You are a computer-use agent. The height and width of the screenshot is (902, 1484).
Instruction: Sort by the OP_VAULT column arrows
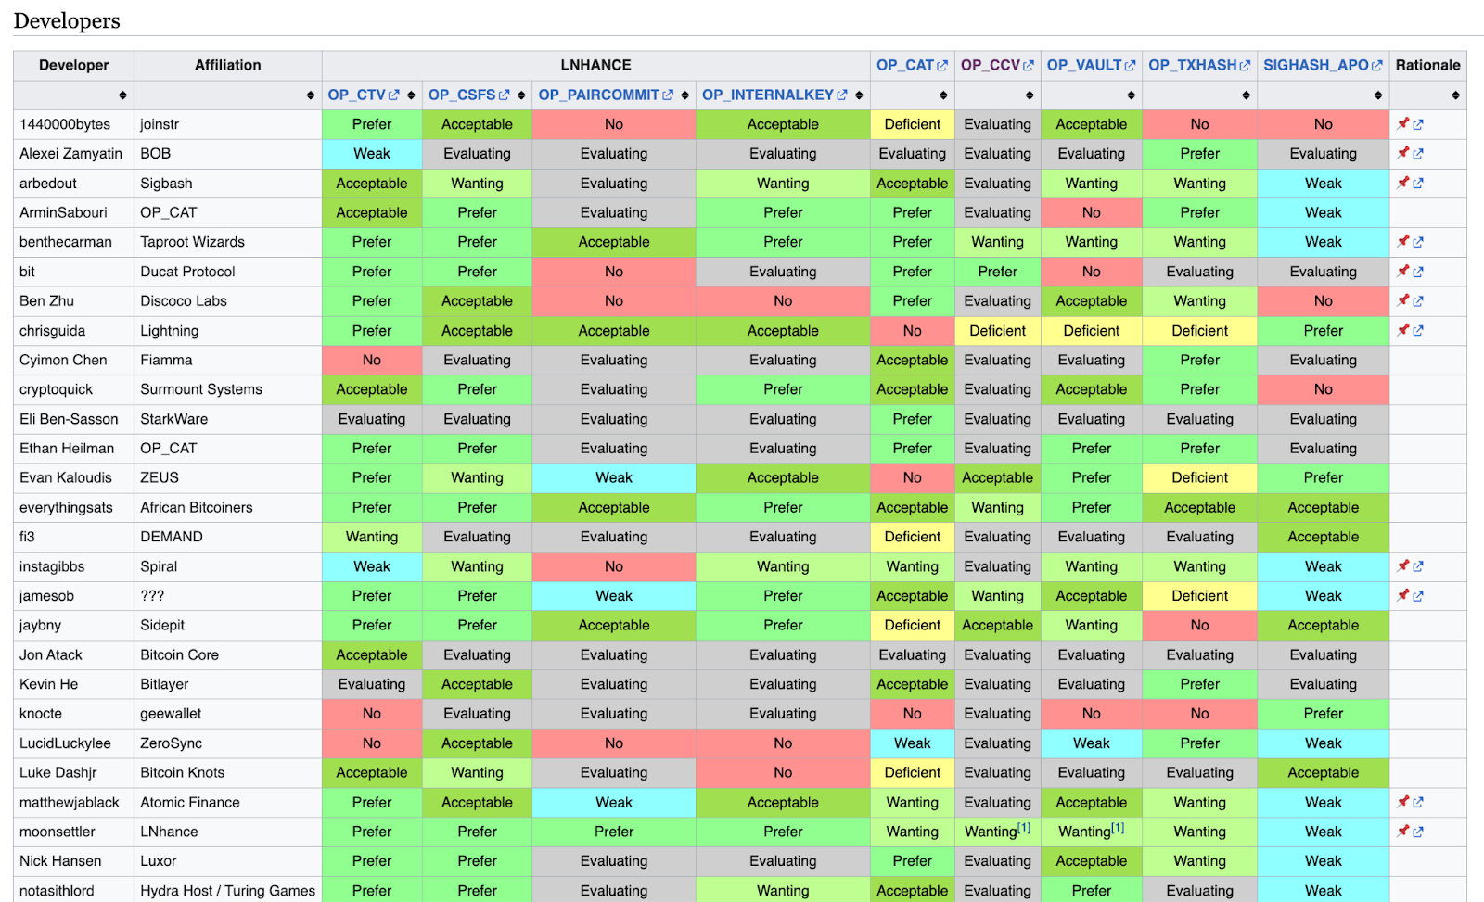pyautogui.click(x=1131, y=95)
